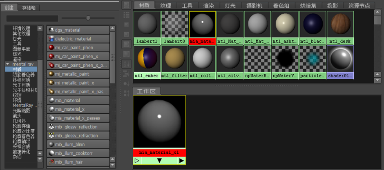Select the shaderGl glow material swatch
The width and height of the screenshot is (384, 170).
(340, 62)
